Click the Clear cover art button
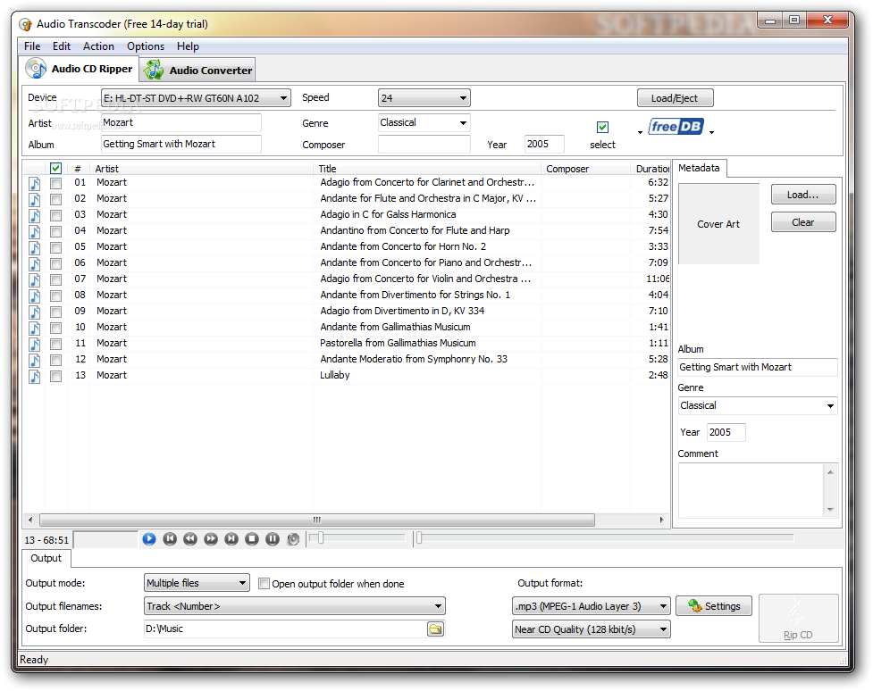The height and width of the screenshot is (691, 873). (x=802, y=222)
